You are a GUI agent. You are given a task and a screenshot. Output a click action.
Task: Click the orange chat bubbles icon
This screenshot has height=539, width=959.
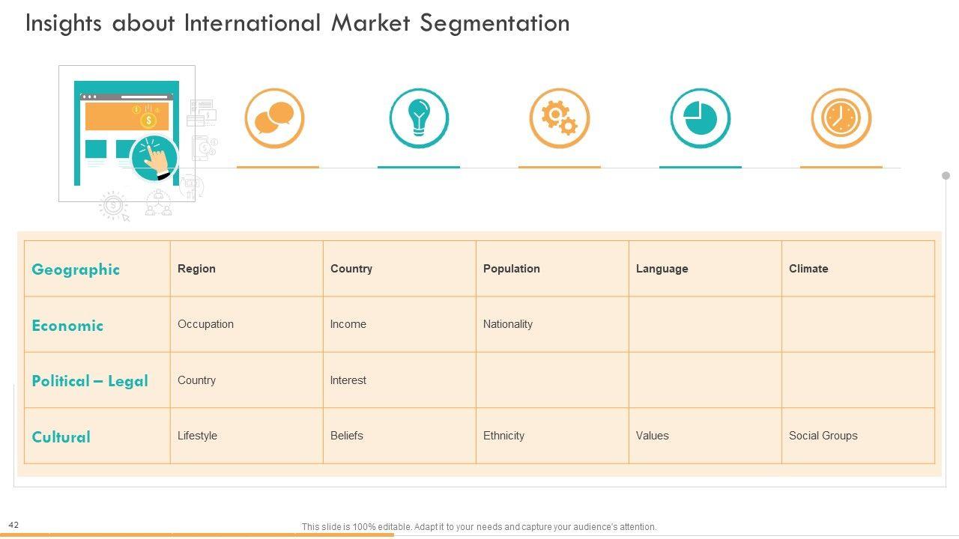point(274,118)
